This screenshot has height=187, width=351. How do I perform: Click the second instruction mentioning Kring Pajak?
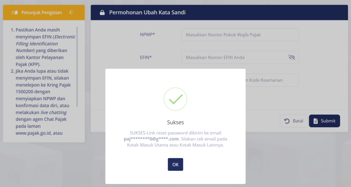pos(43,102)
